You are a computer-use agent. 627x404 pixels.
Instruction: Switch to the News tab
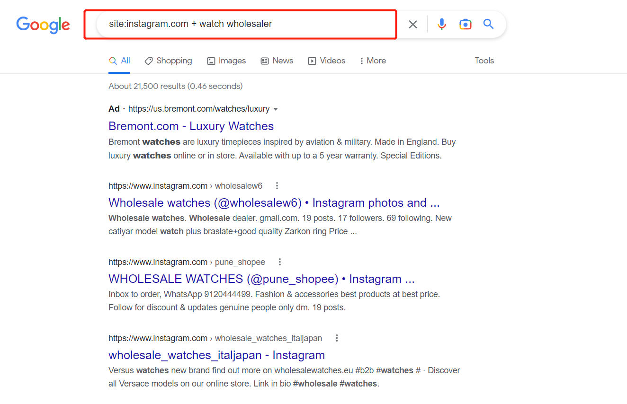(x=277, y=61)
